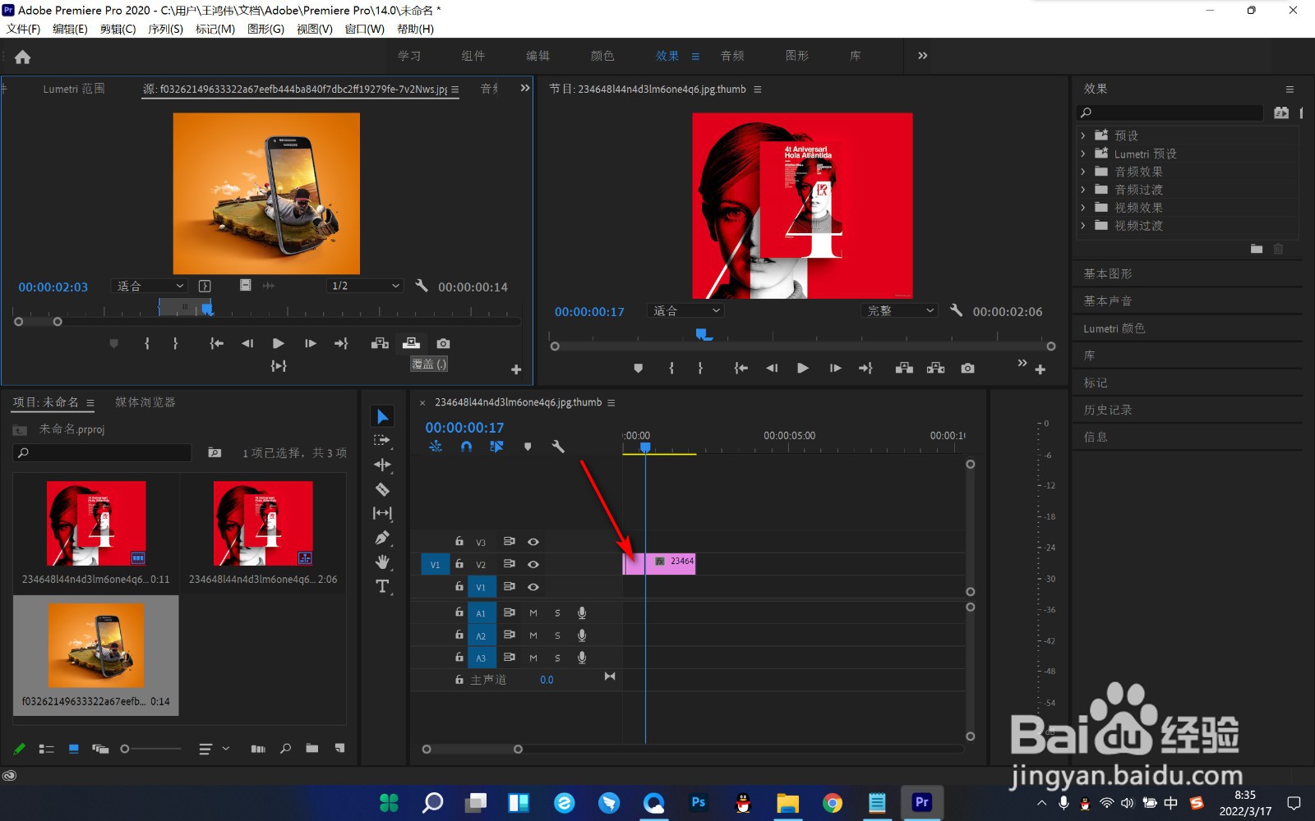The image size is (1315, 821).
Task: Click the New Item icon in the Project panel
Action: click(x=339, y=749)
